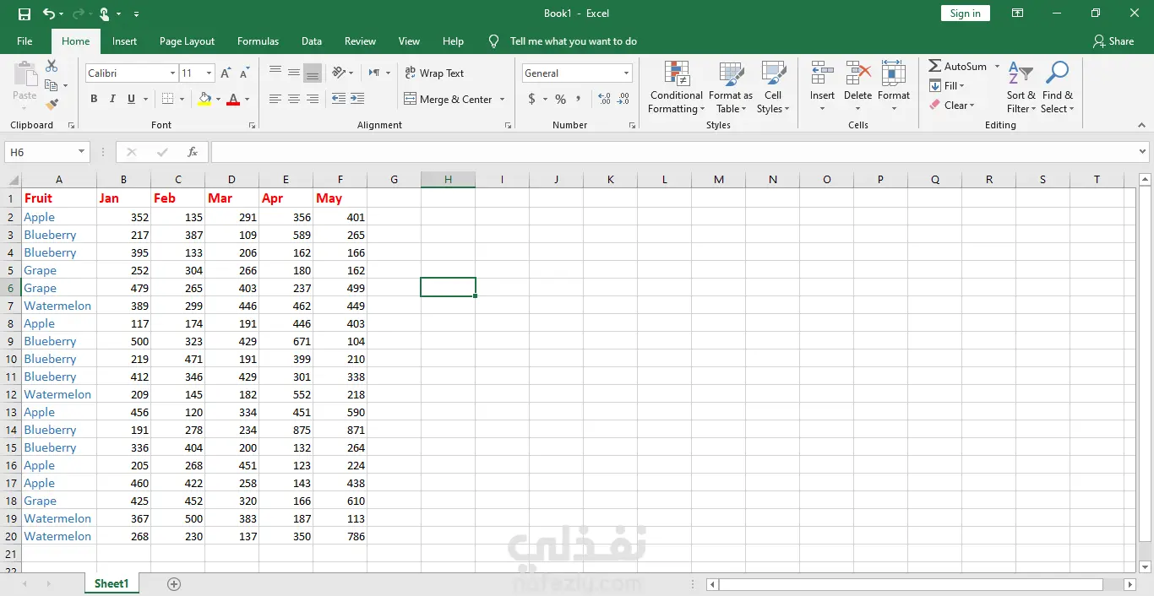Click the Insert Function fx icon
The image size is (1154, 596).
(193, 152)
